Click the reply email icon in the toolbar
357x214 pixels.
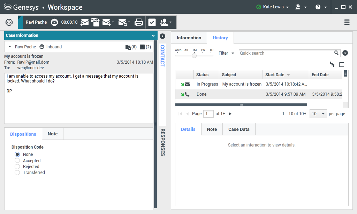[x=84, y=22]
